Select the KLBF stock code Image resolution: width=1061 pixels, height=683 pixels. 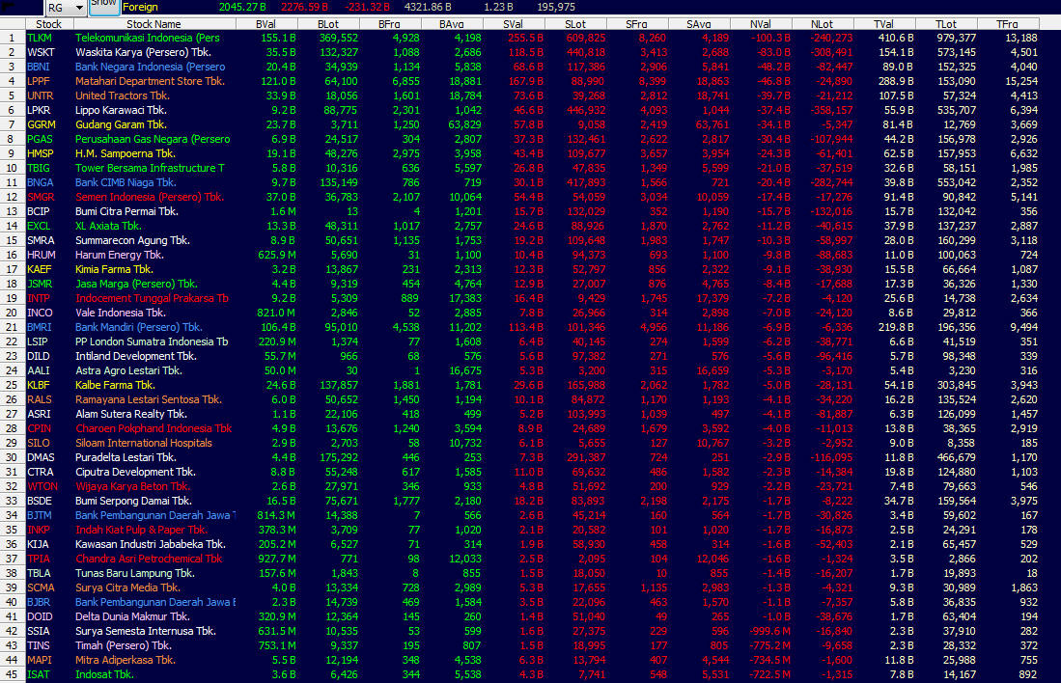click(x=39, y=385)
